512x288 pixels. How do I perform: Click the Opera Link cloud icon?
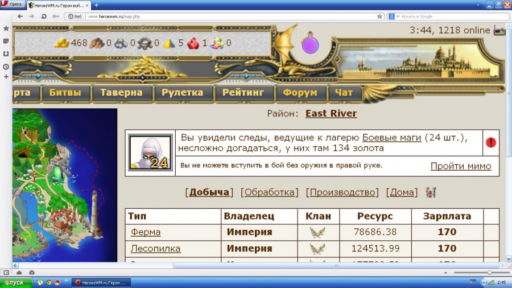click(19, 272)
